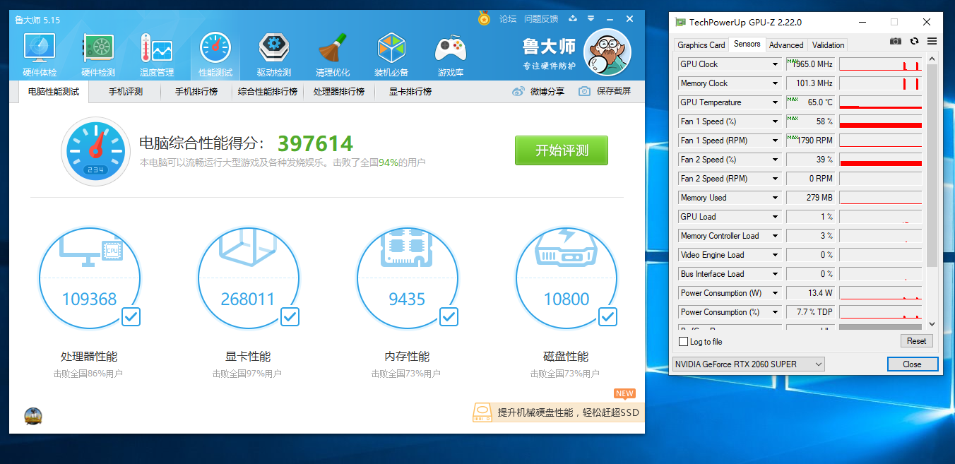Viewport: 955px width, 464px height.
Task: Click the GPU-Z refresh icon
Action: pos(915,42)
